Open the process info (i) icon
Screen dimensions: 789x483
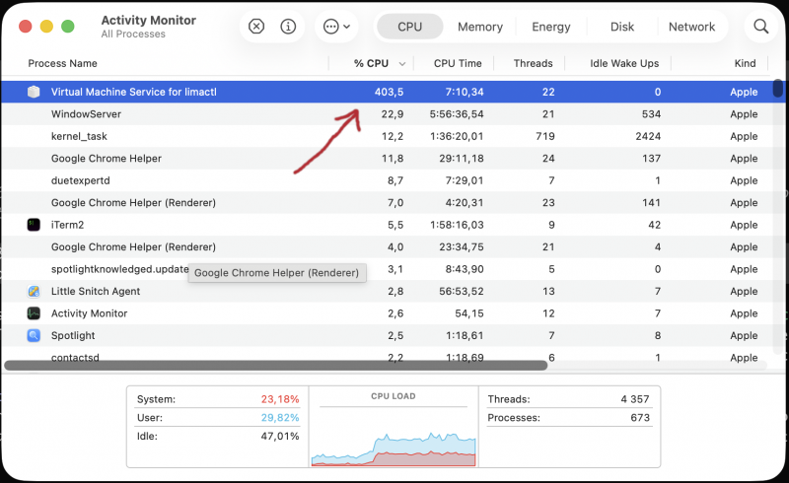tap(288, 27)
